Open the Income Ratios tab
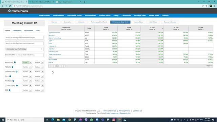Image resolution: width=217 pixels, height=122 pixels. point(138,22)
